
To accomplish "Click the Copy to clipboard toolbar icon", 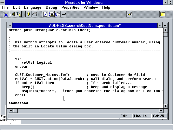I will [12, 14].
